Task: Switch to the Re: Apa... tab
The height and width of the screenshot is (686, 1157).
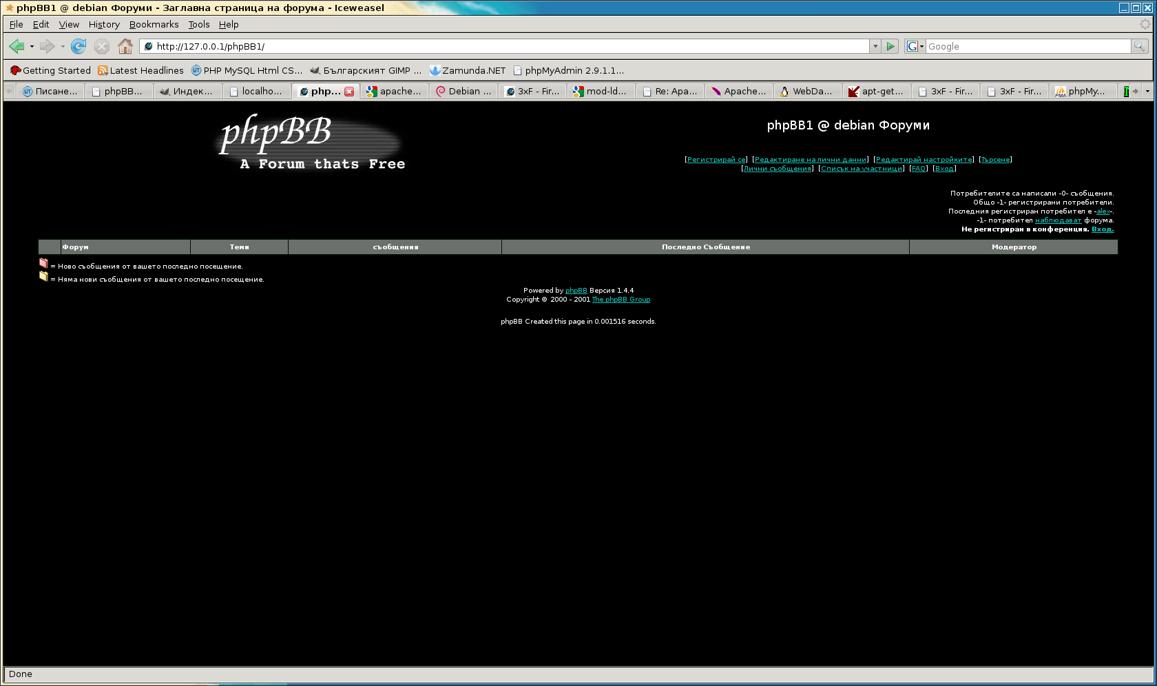Action: point(670,91)
